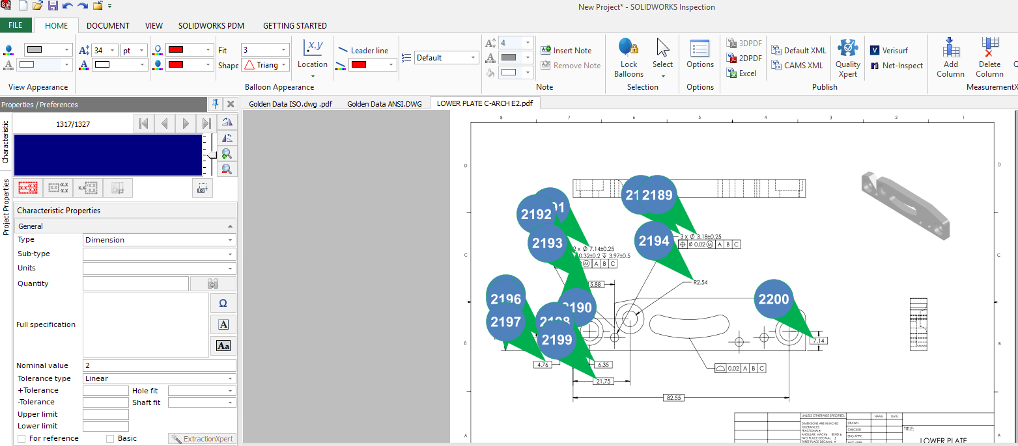Open the LOWER PLATE C-ARCH E2.pdf tab
1018x446 pixels.
point(485,103)
